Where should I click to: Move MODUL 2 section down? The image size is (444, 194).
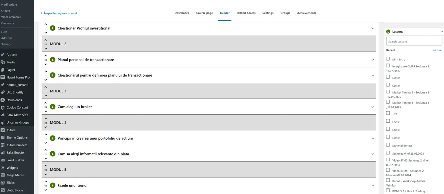tap(46, 49)
